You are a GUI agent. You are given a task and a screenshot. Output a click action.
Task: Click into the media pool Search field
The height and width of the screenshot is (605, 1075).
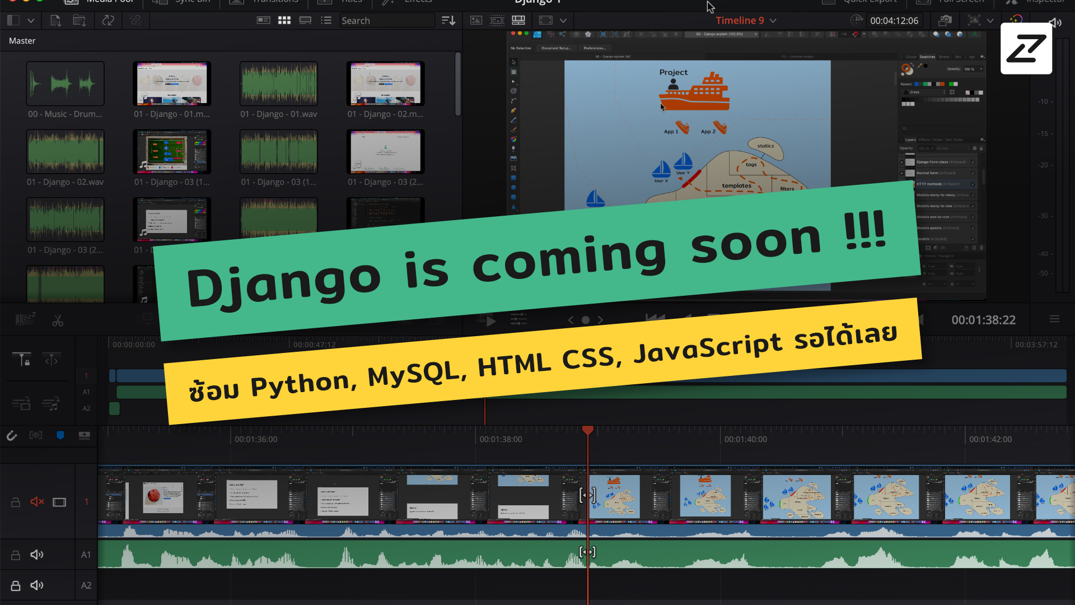pyautogui.click(x=387, y=21)
